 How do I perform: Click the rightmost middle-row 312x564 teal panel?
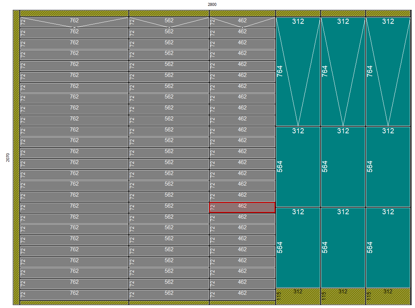pos(388,167)
